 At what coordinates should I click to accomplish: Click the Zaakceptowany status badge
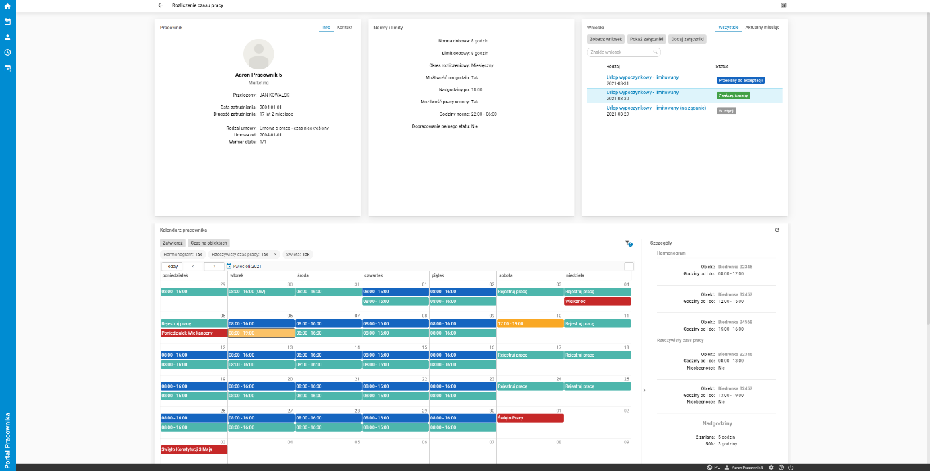733,95
